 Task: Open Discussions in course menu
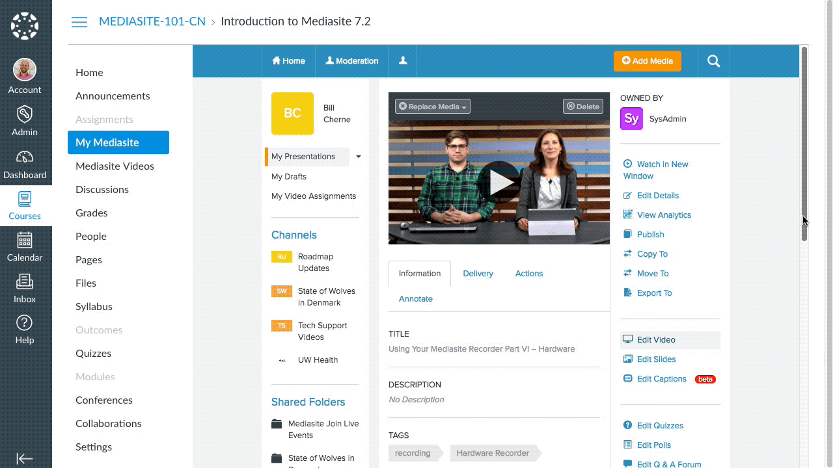[x=102, y=189]
